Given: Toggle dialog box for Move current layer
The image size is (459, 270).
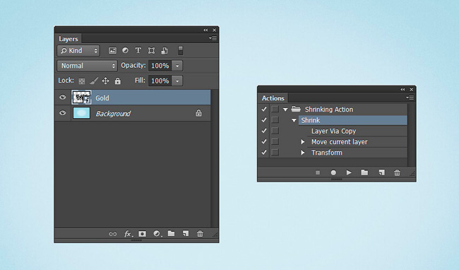Looking at the screenshot, I should 275,142.
